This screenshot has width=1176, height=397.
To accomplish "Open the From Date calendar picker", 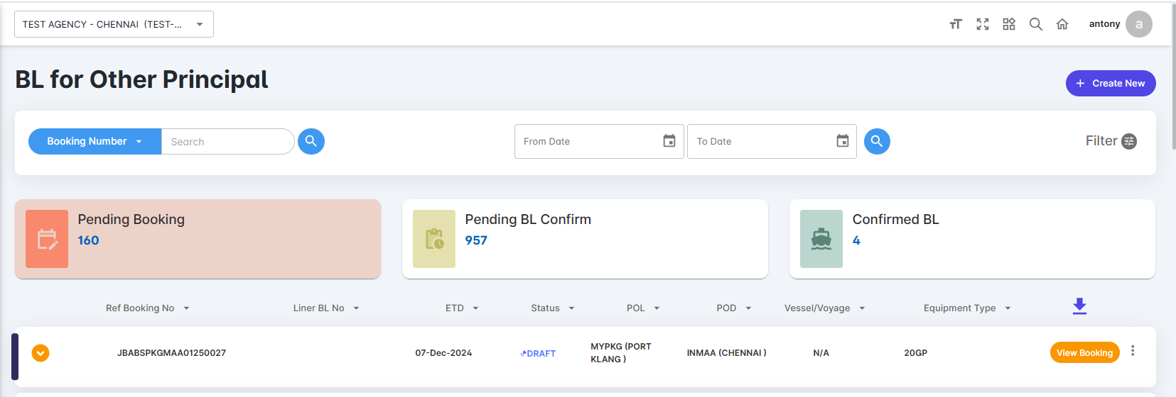I will (x=669, y=141).
